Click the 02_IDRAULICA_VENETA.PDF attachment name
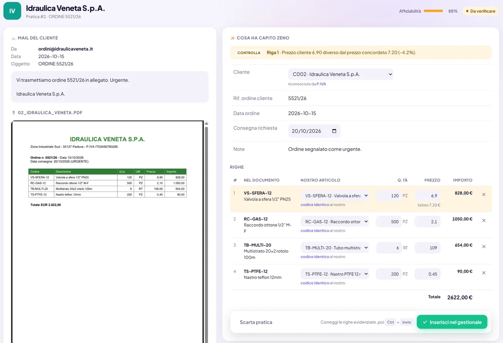Viewport: 503px width, 343px height. coord(50,113)
